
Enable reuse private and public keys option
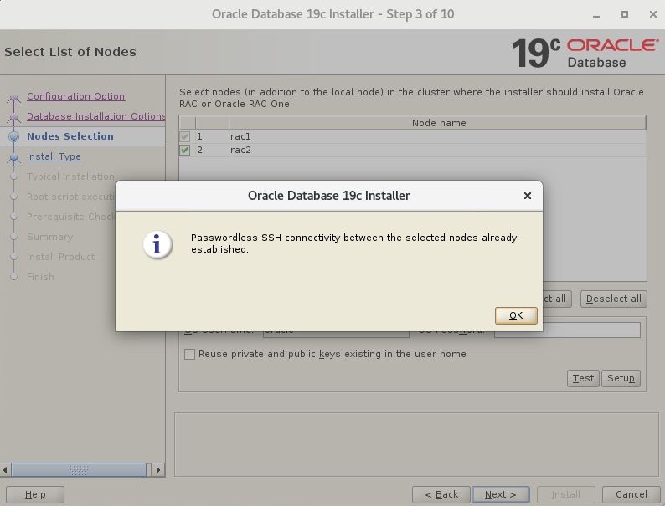190,354
